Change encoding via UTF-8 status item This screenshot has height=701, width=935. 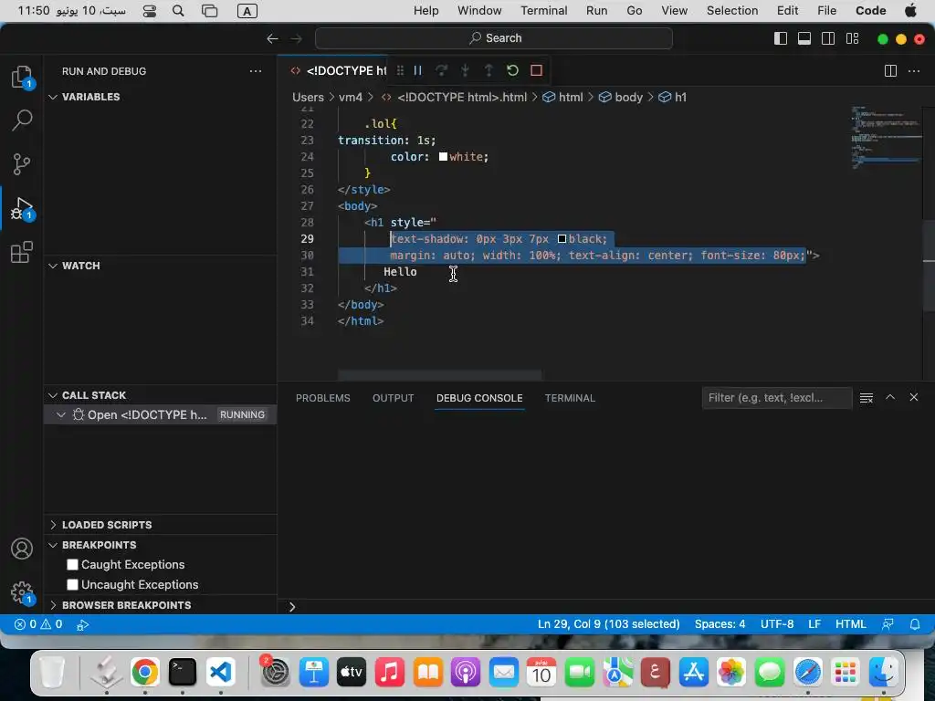[x=777, y=624]
